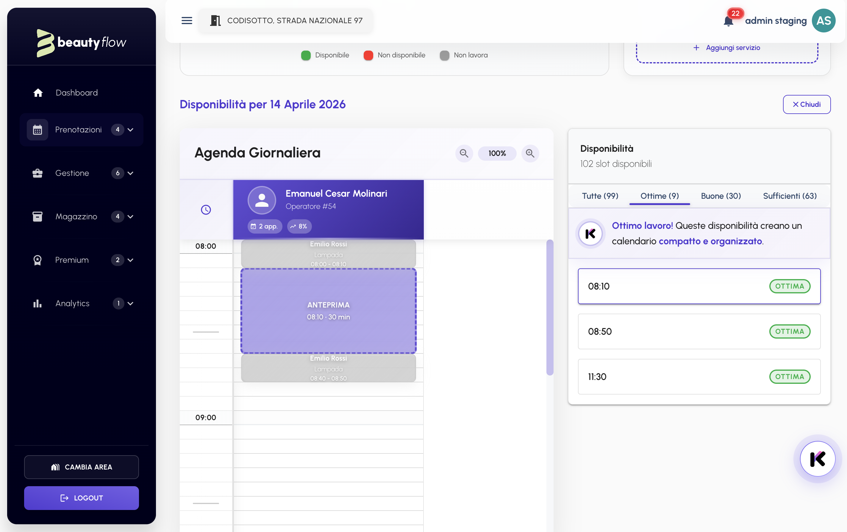Select the Premium badge icon
The width and height of the screenshot is (847, 532).
point(37,260)
